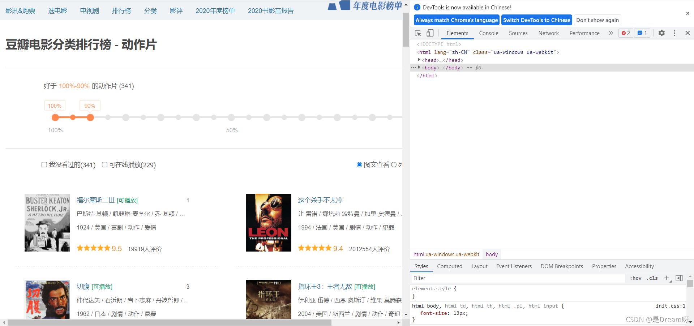Click the page horizontal scrollbar
Image resolution: width=694 pixels, height=326 pixels.
point(169,322)
